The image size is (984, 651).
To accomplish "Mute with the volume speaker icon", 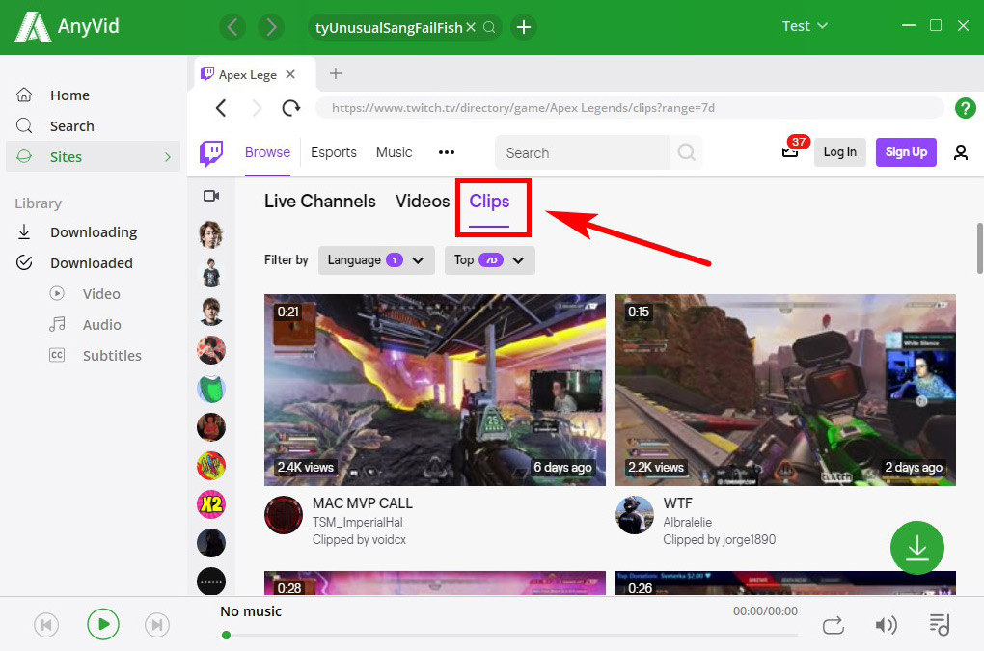I will point(886,625).
